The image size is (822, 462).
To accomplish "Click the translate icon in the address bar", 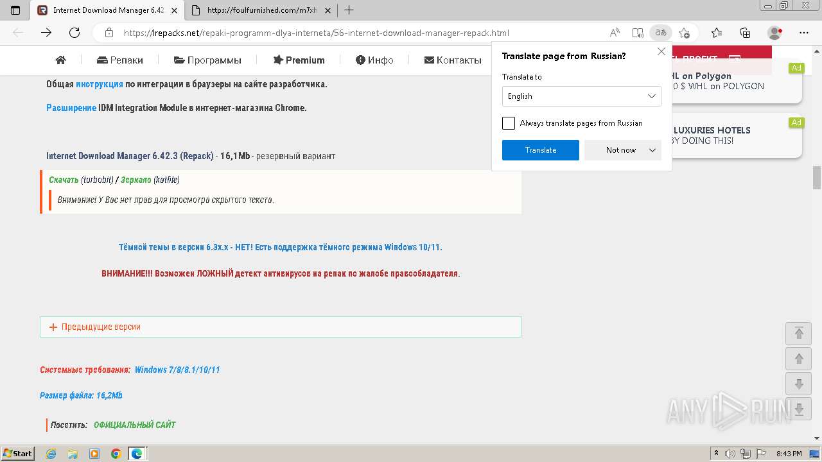I will pos(660,33).
